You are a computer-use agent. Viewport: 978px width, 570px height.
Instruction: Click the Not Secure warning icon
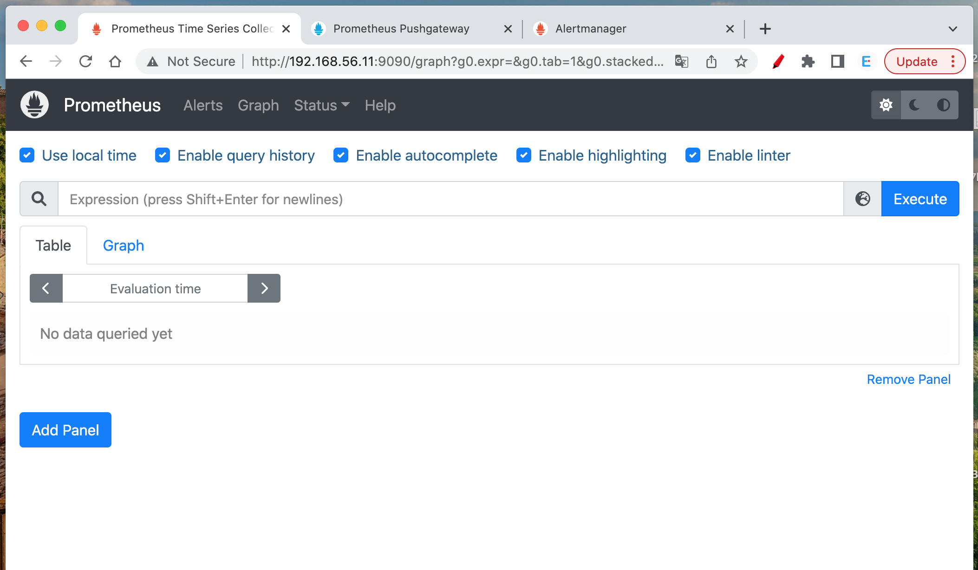pyautogui.click(x=152, y=61)
